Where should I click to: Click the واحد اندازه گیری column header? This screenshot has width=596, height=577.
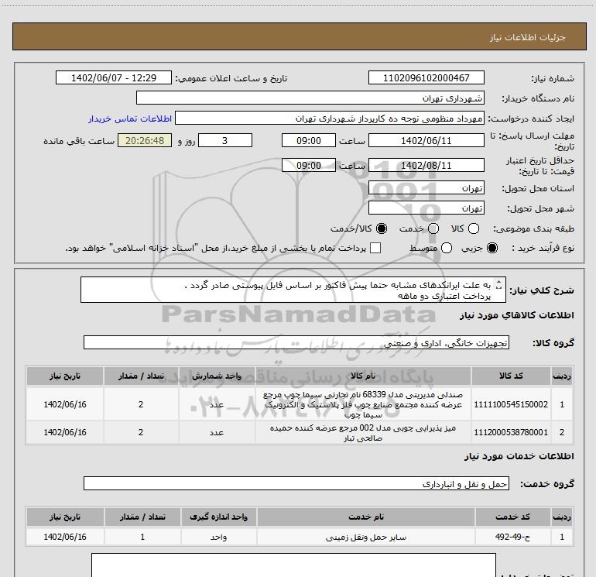tap(218, 517)
